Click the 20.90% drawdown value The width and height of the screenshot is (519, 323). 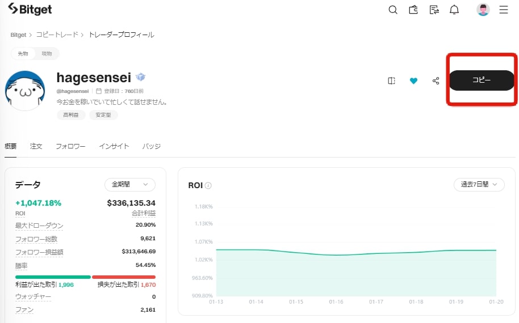[x=145, y=225]
